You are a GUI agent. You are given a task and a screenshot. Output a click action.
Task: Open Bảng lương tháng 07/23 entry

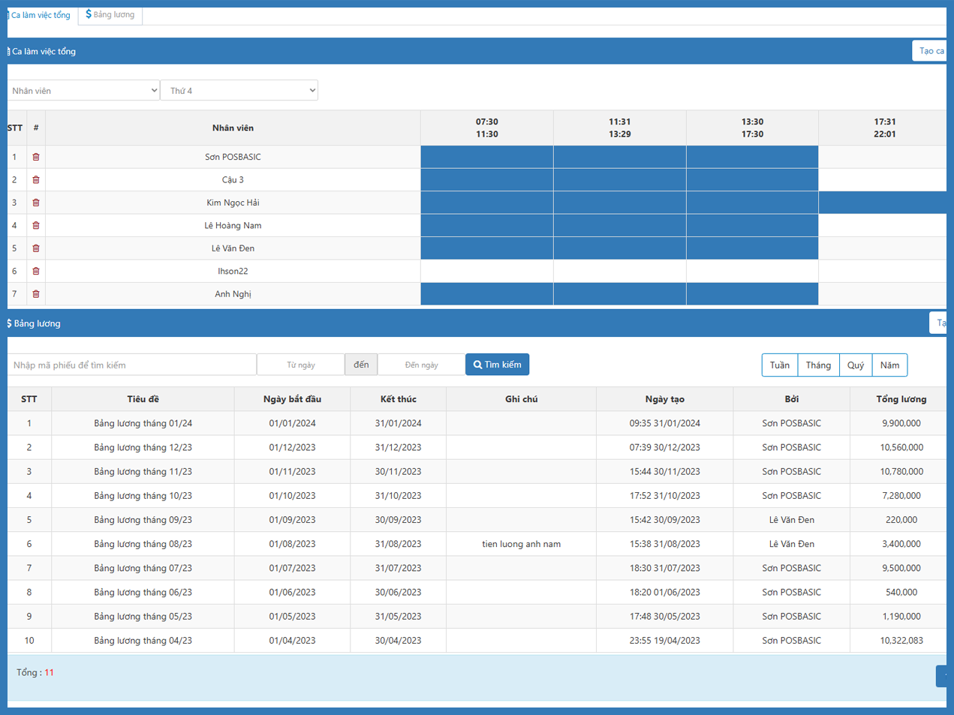coord(143,568)
